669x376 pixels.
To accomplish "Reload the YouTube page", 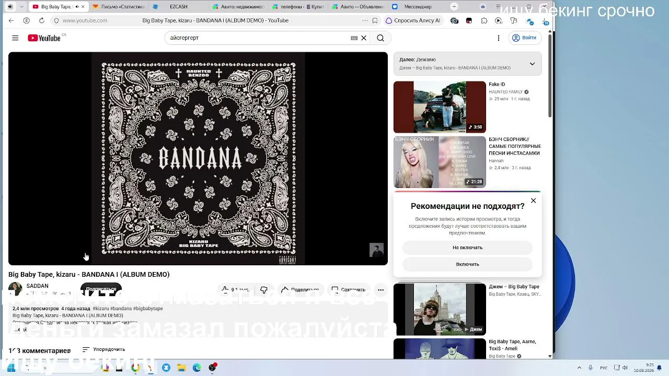I will pyautogui.click(x=42, y=20).
